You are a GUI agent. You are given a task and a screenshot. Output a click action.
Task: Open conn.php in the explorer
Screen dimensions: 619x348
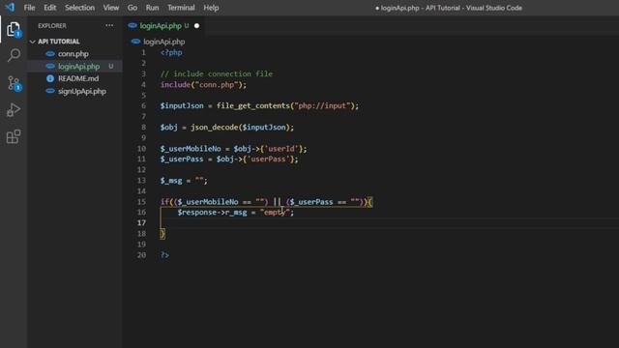(74, 54)
